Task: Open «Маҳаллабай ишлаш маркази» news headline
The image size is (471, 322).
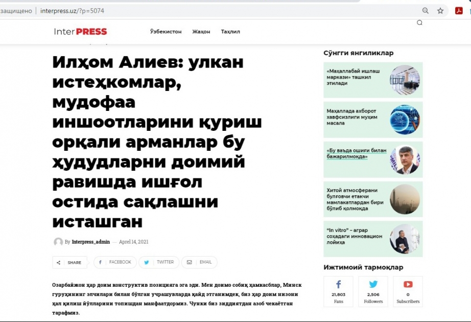Action: 354,77
